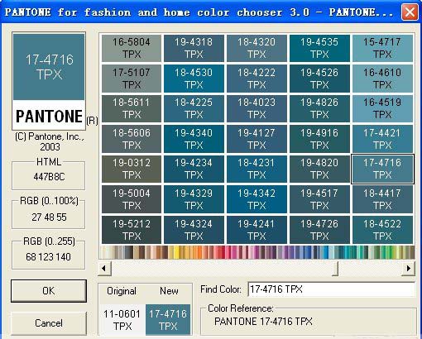The width and height of the screenshot is (422, 339).
Task: Click the Original 11-0601 TPX swatch
Action: (x=122, y=320)
